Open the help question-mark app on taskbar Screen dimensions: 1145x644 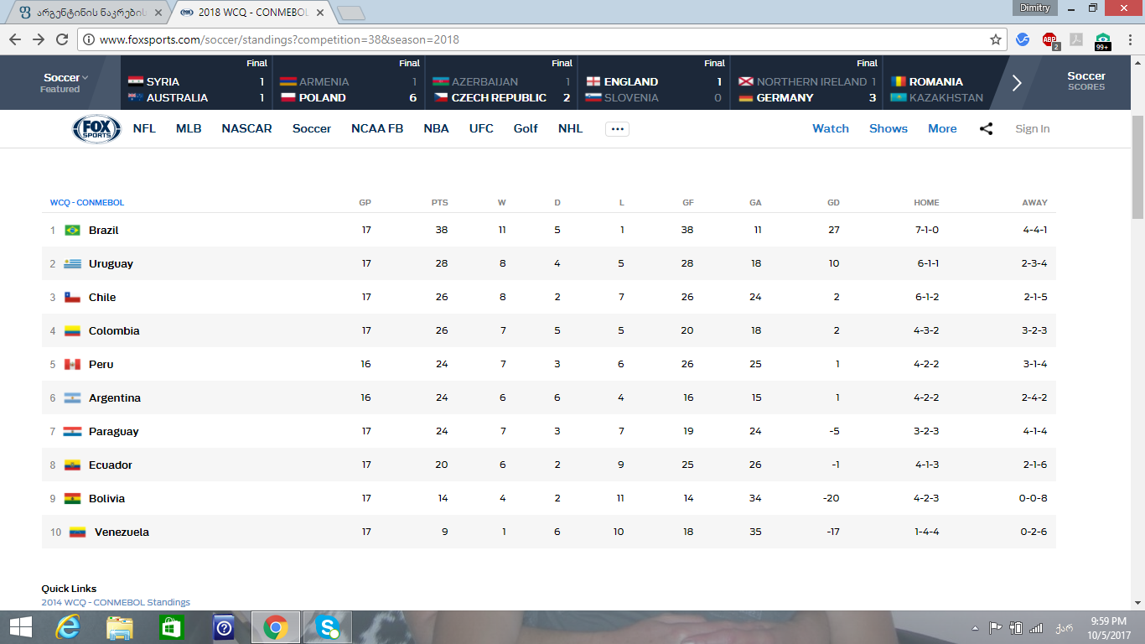(x=224, y=627)
